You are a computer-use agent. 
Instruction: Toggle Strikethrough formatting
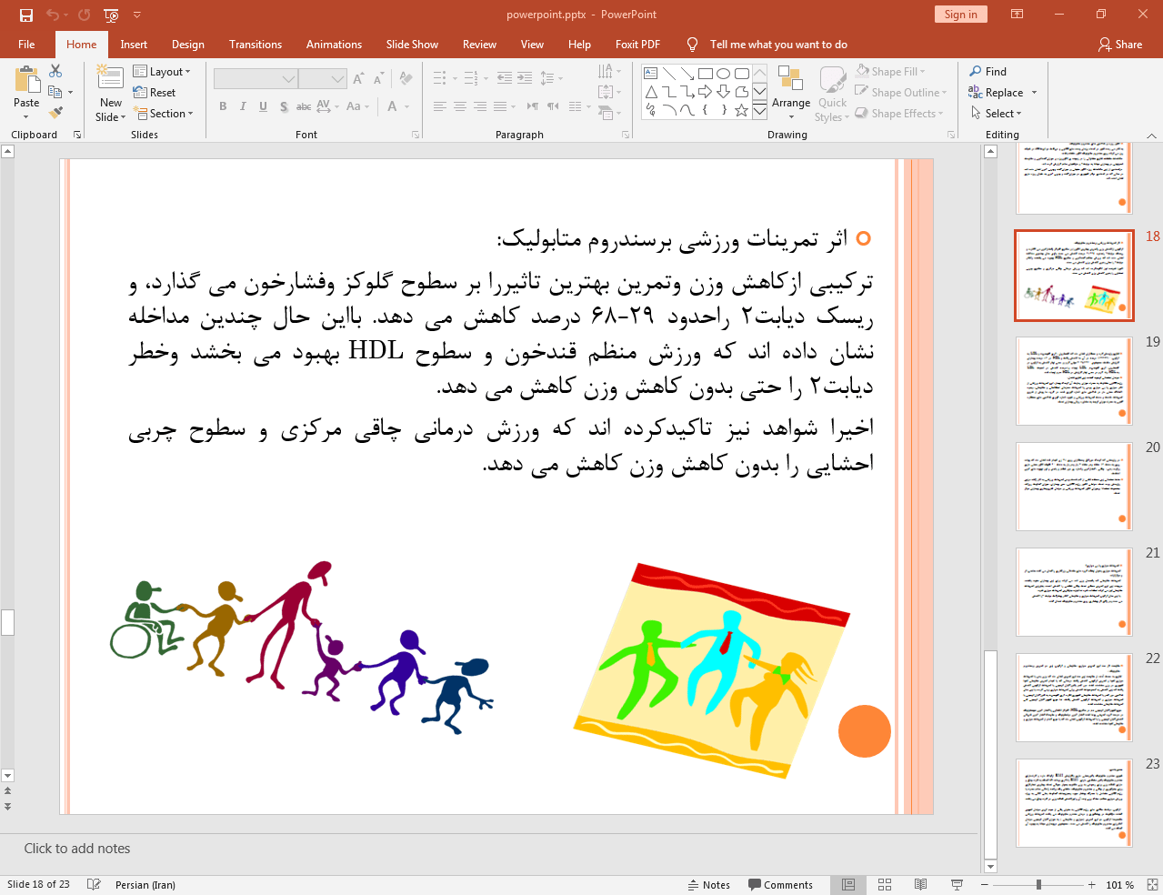(304, 106)
